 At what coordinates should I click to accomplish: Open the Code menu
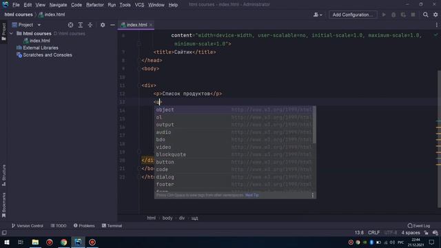tap(76, 5)
